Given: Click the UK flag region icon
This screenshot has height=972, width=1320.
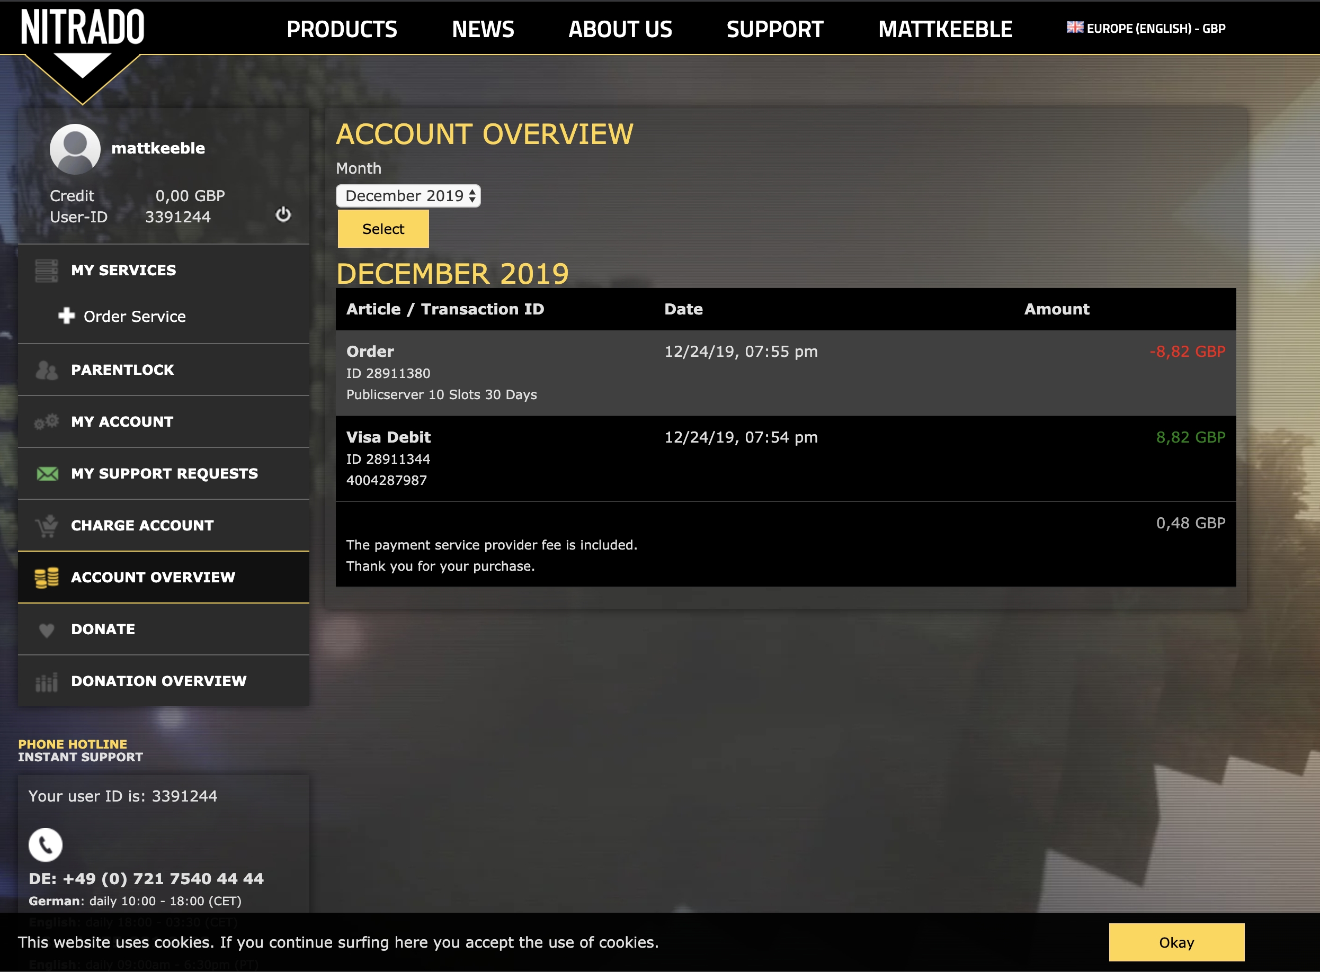Looking at the screenshot, I should [1075, 26].
